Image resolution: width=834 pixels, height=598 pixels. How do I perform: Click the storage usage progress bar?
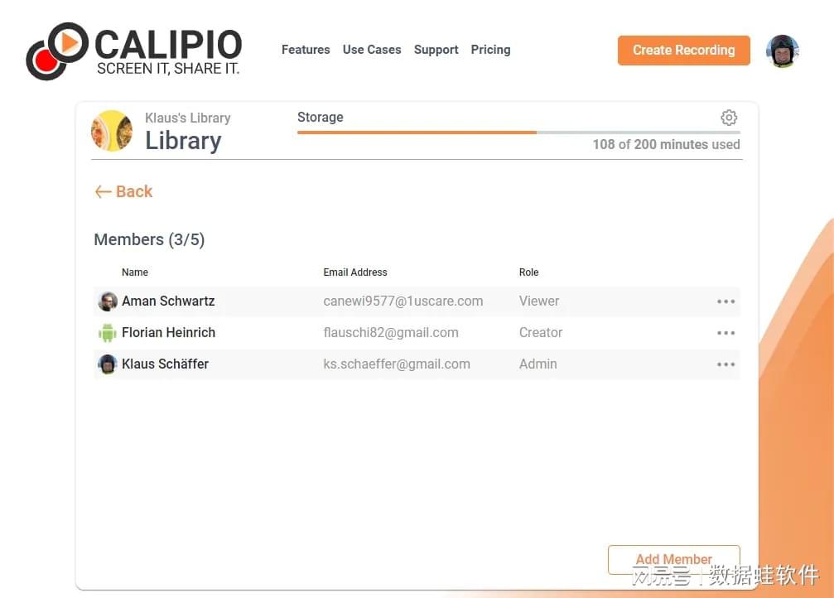518,133
